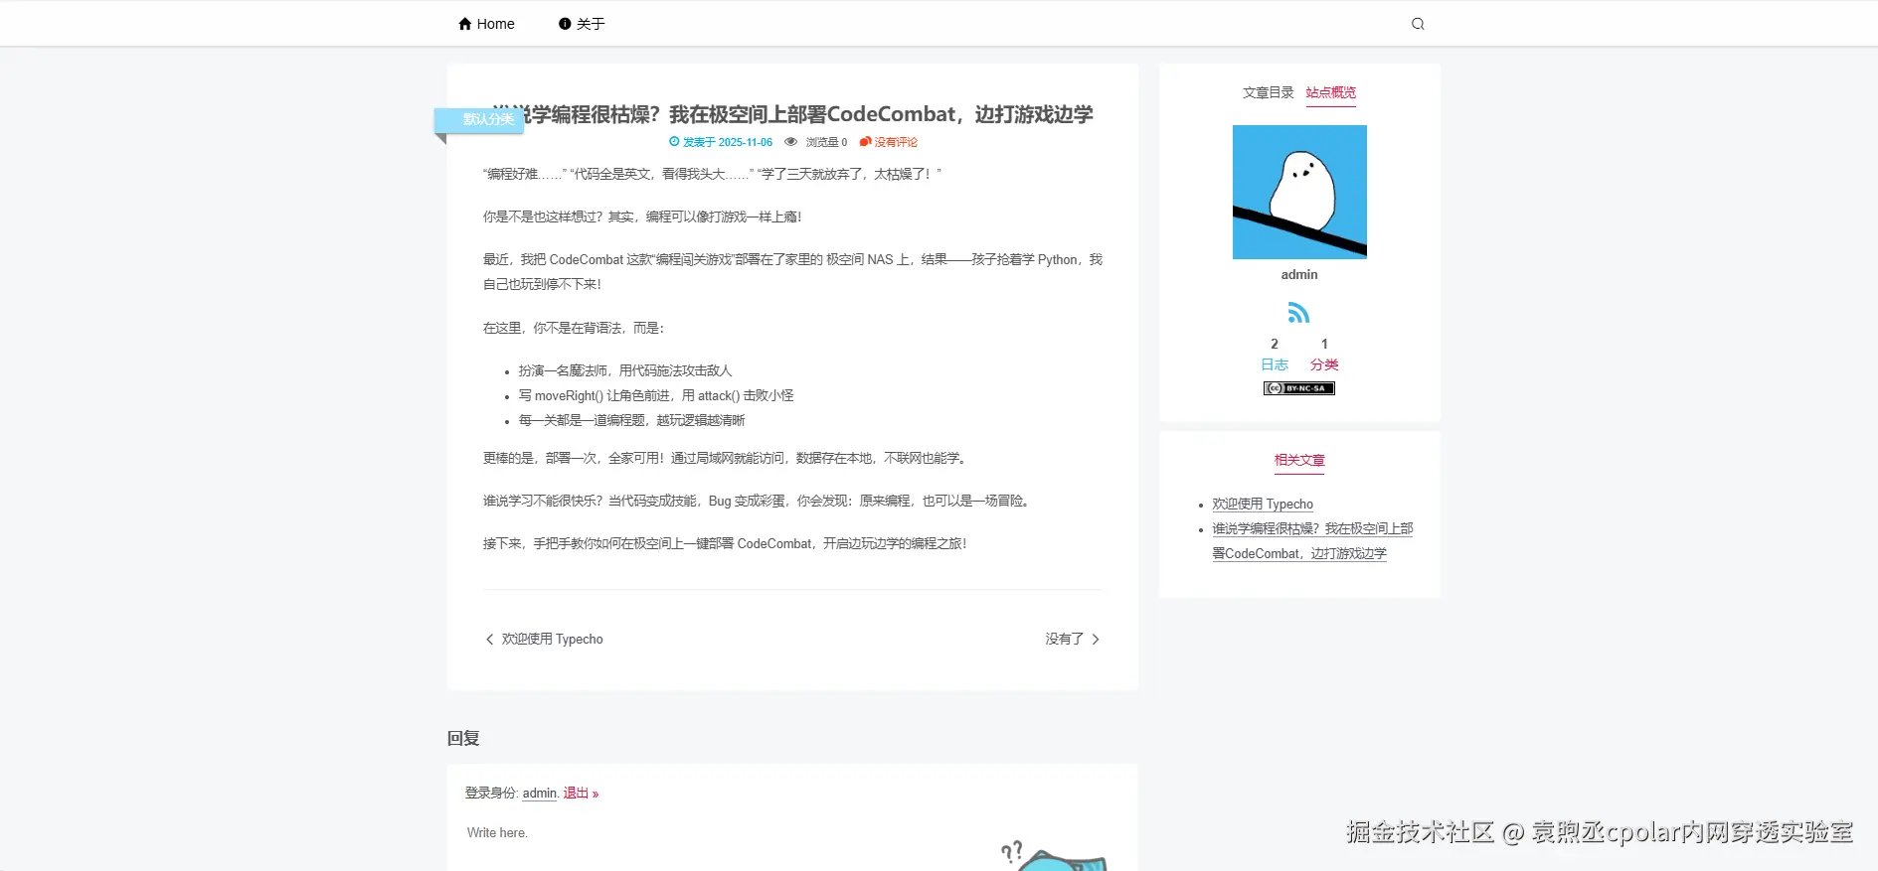Click list item 扮演一名魔法师
The width and height of the screenshot is (1878, 871).
coord(625,370)
